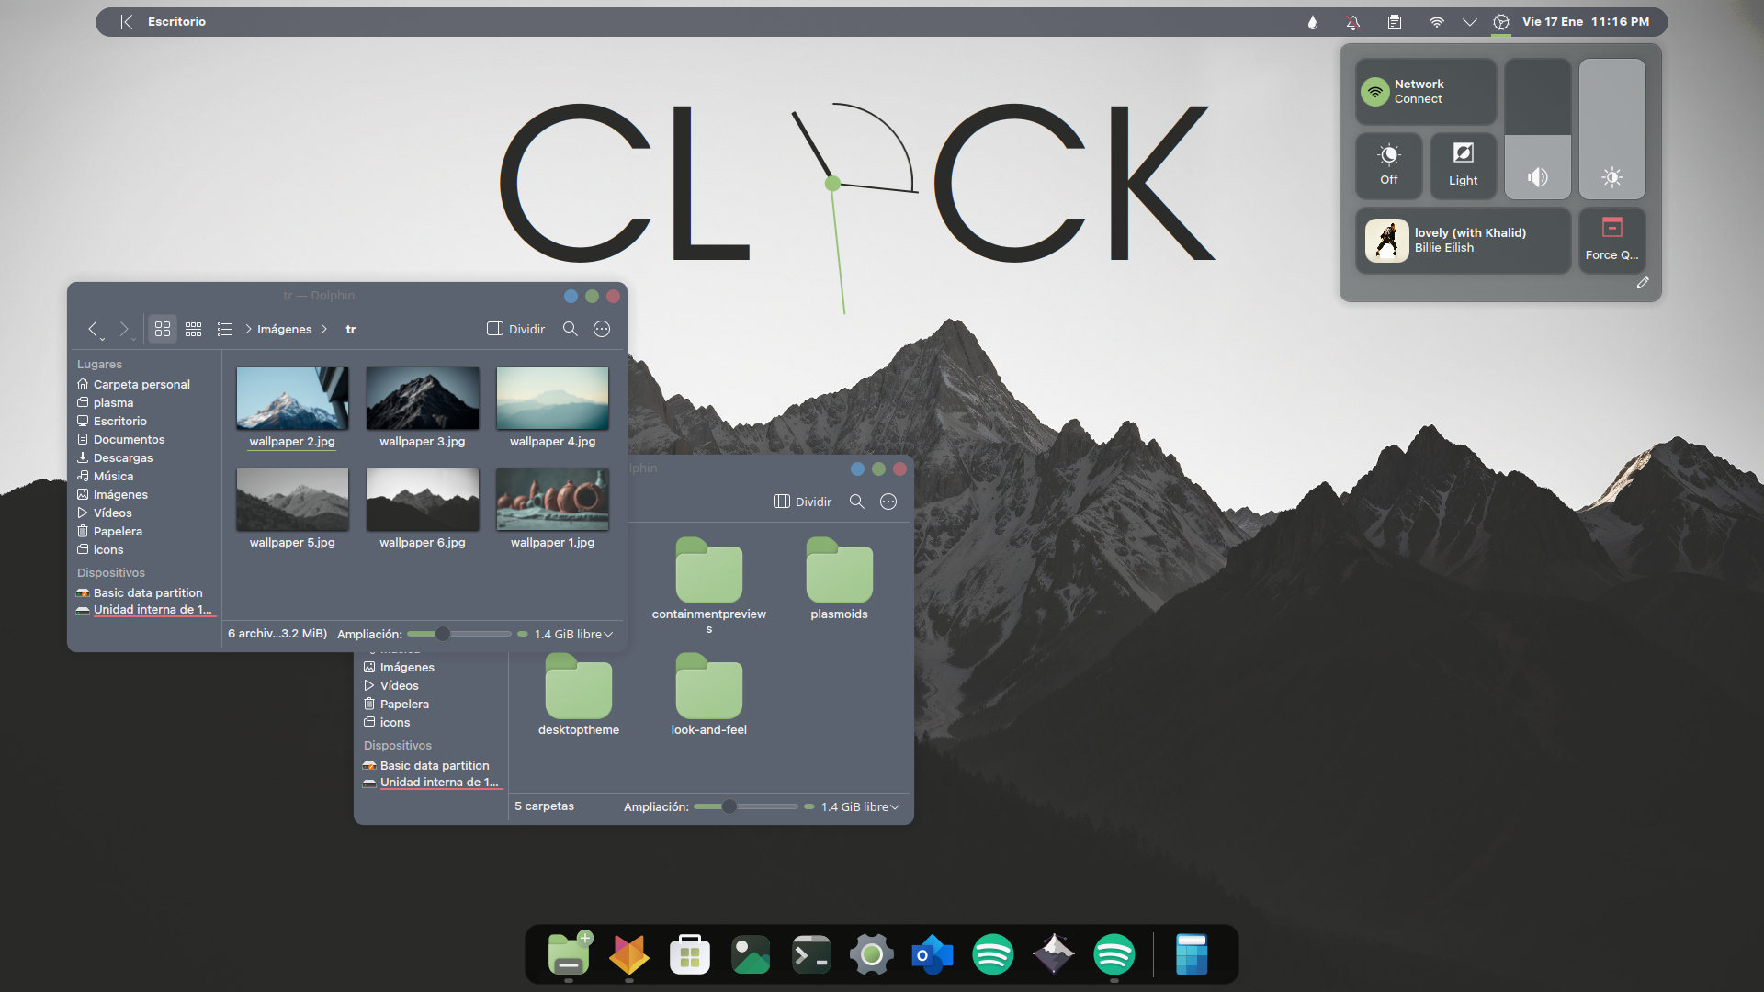Adjust zoom slider in front Dolphin statusbar
This screenshot has width=1764, height=992.
(458, 634)
